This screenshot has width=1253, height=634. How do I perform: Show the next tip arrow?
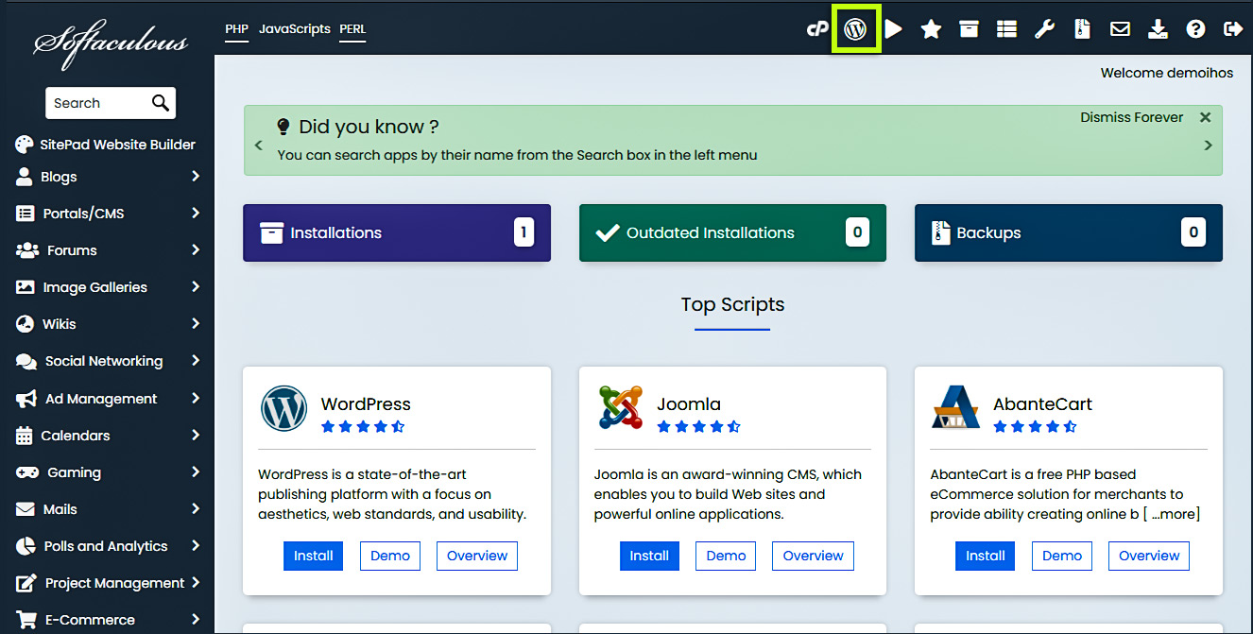click(1208, 146)
